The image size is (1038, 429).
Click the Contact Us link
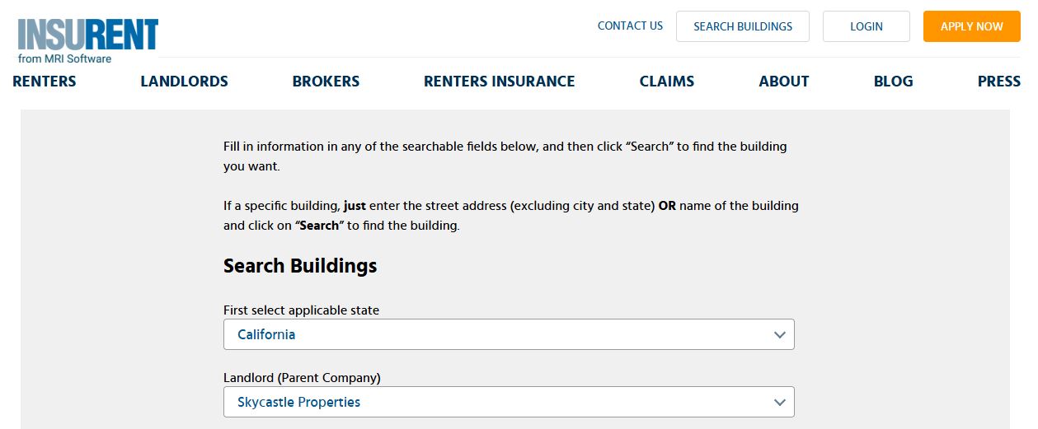point(630,26)
